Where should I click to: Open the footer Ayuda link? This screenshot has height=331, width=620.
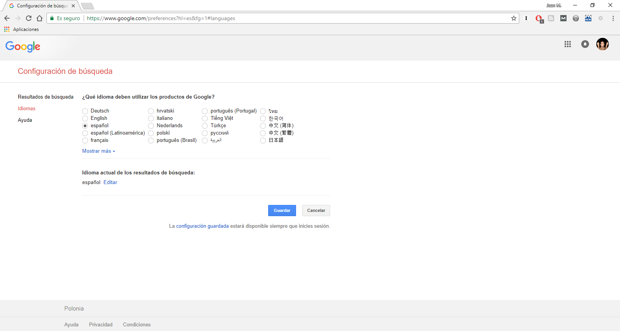point(71,325)
